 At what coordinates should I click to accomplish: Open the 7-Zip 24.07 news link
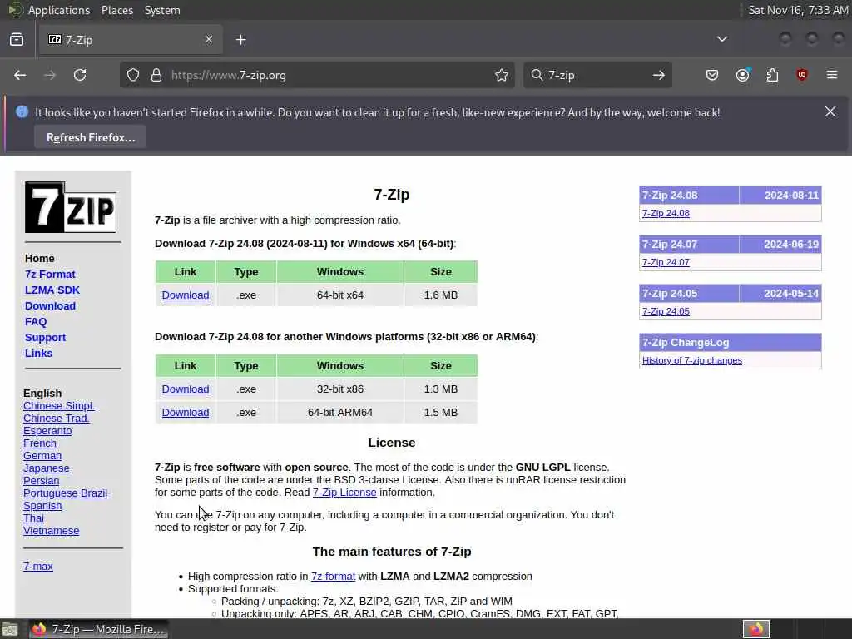click(x=666, y=262)
